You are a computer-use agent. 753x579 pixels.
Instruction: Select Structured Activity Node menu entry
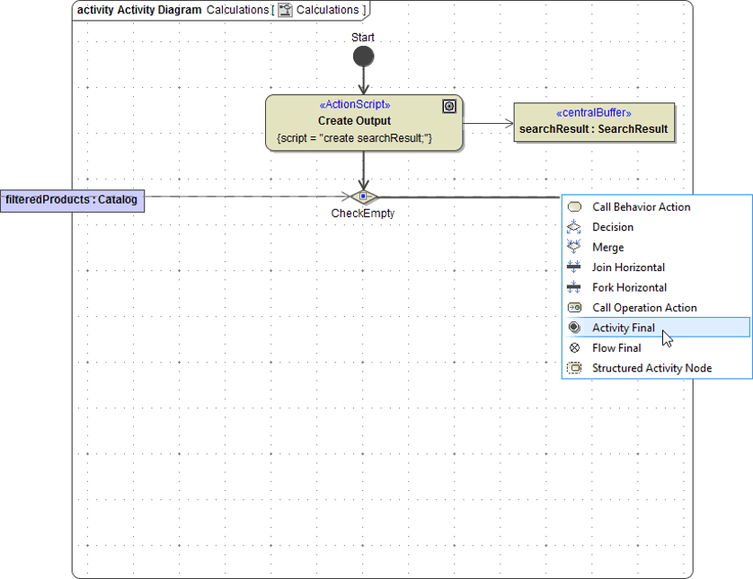click(x=651, y=368)
